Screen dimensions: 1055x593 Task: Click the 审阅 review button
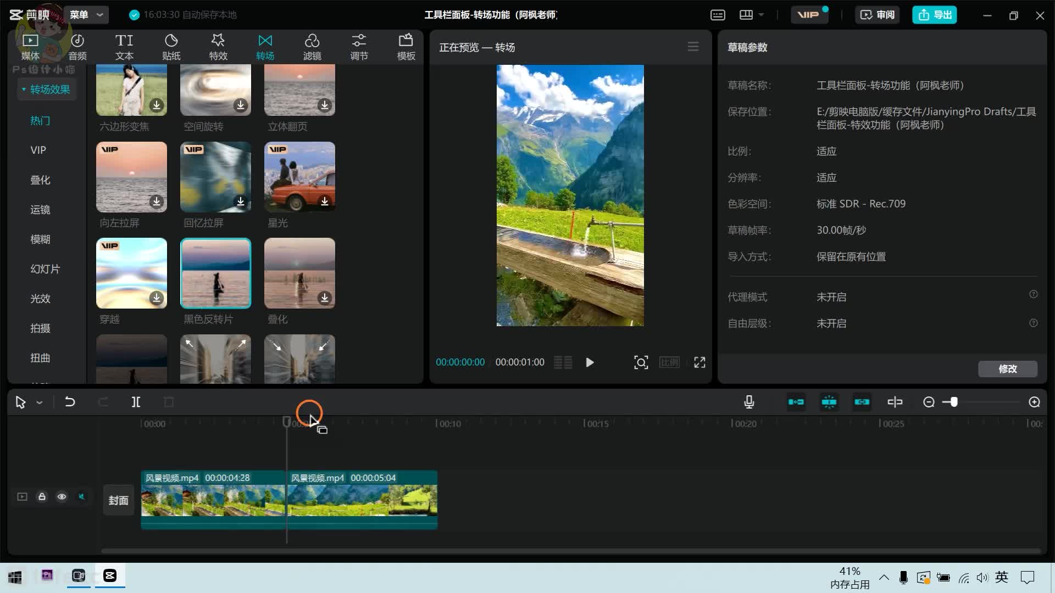(x=878, y=15)
